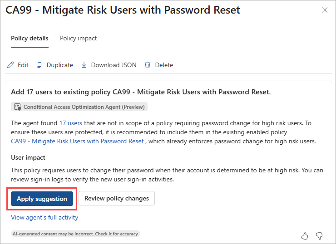Open the Policy impact tab
Image resolution: width=336 pixels, height=244 pixels.
(x=78, y=38)
